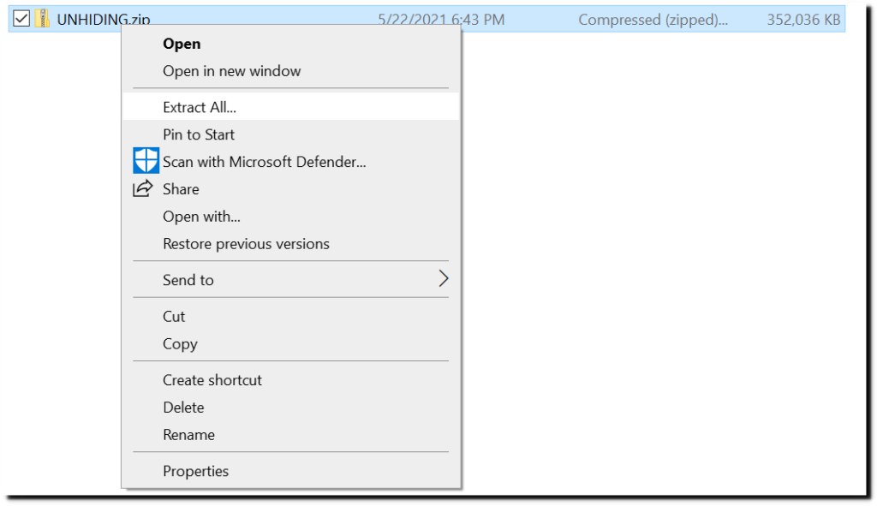Expand the Send to submenu arrow
Image resolution: width=877 pixels, height=506 pixels.
(x=443, y=278)
